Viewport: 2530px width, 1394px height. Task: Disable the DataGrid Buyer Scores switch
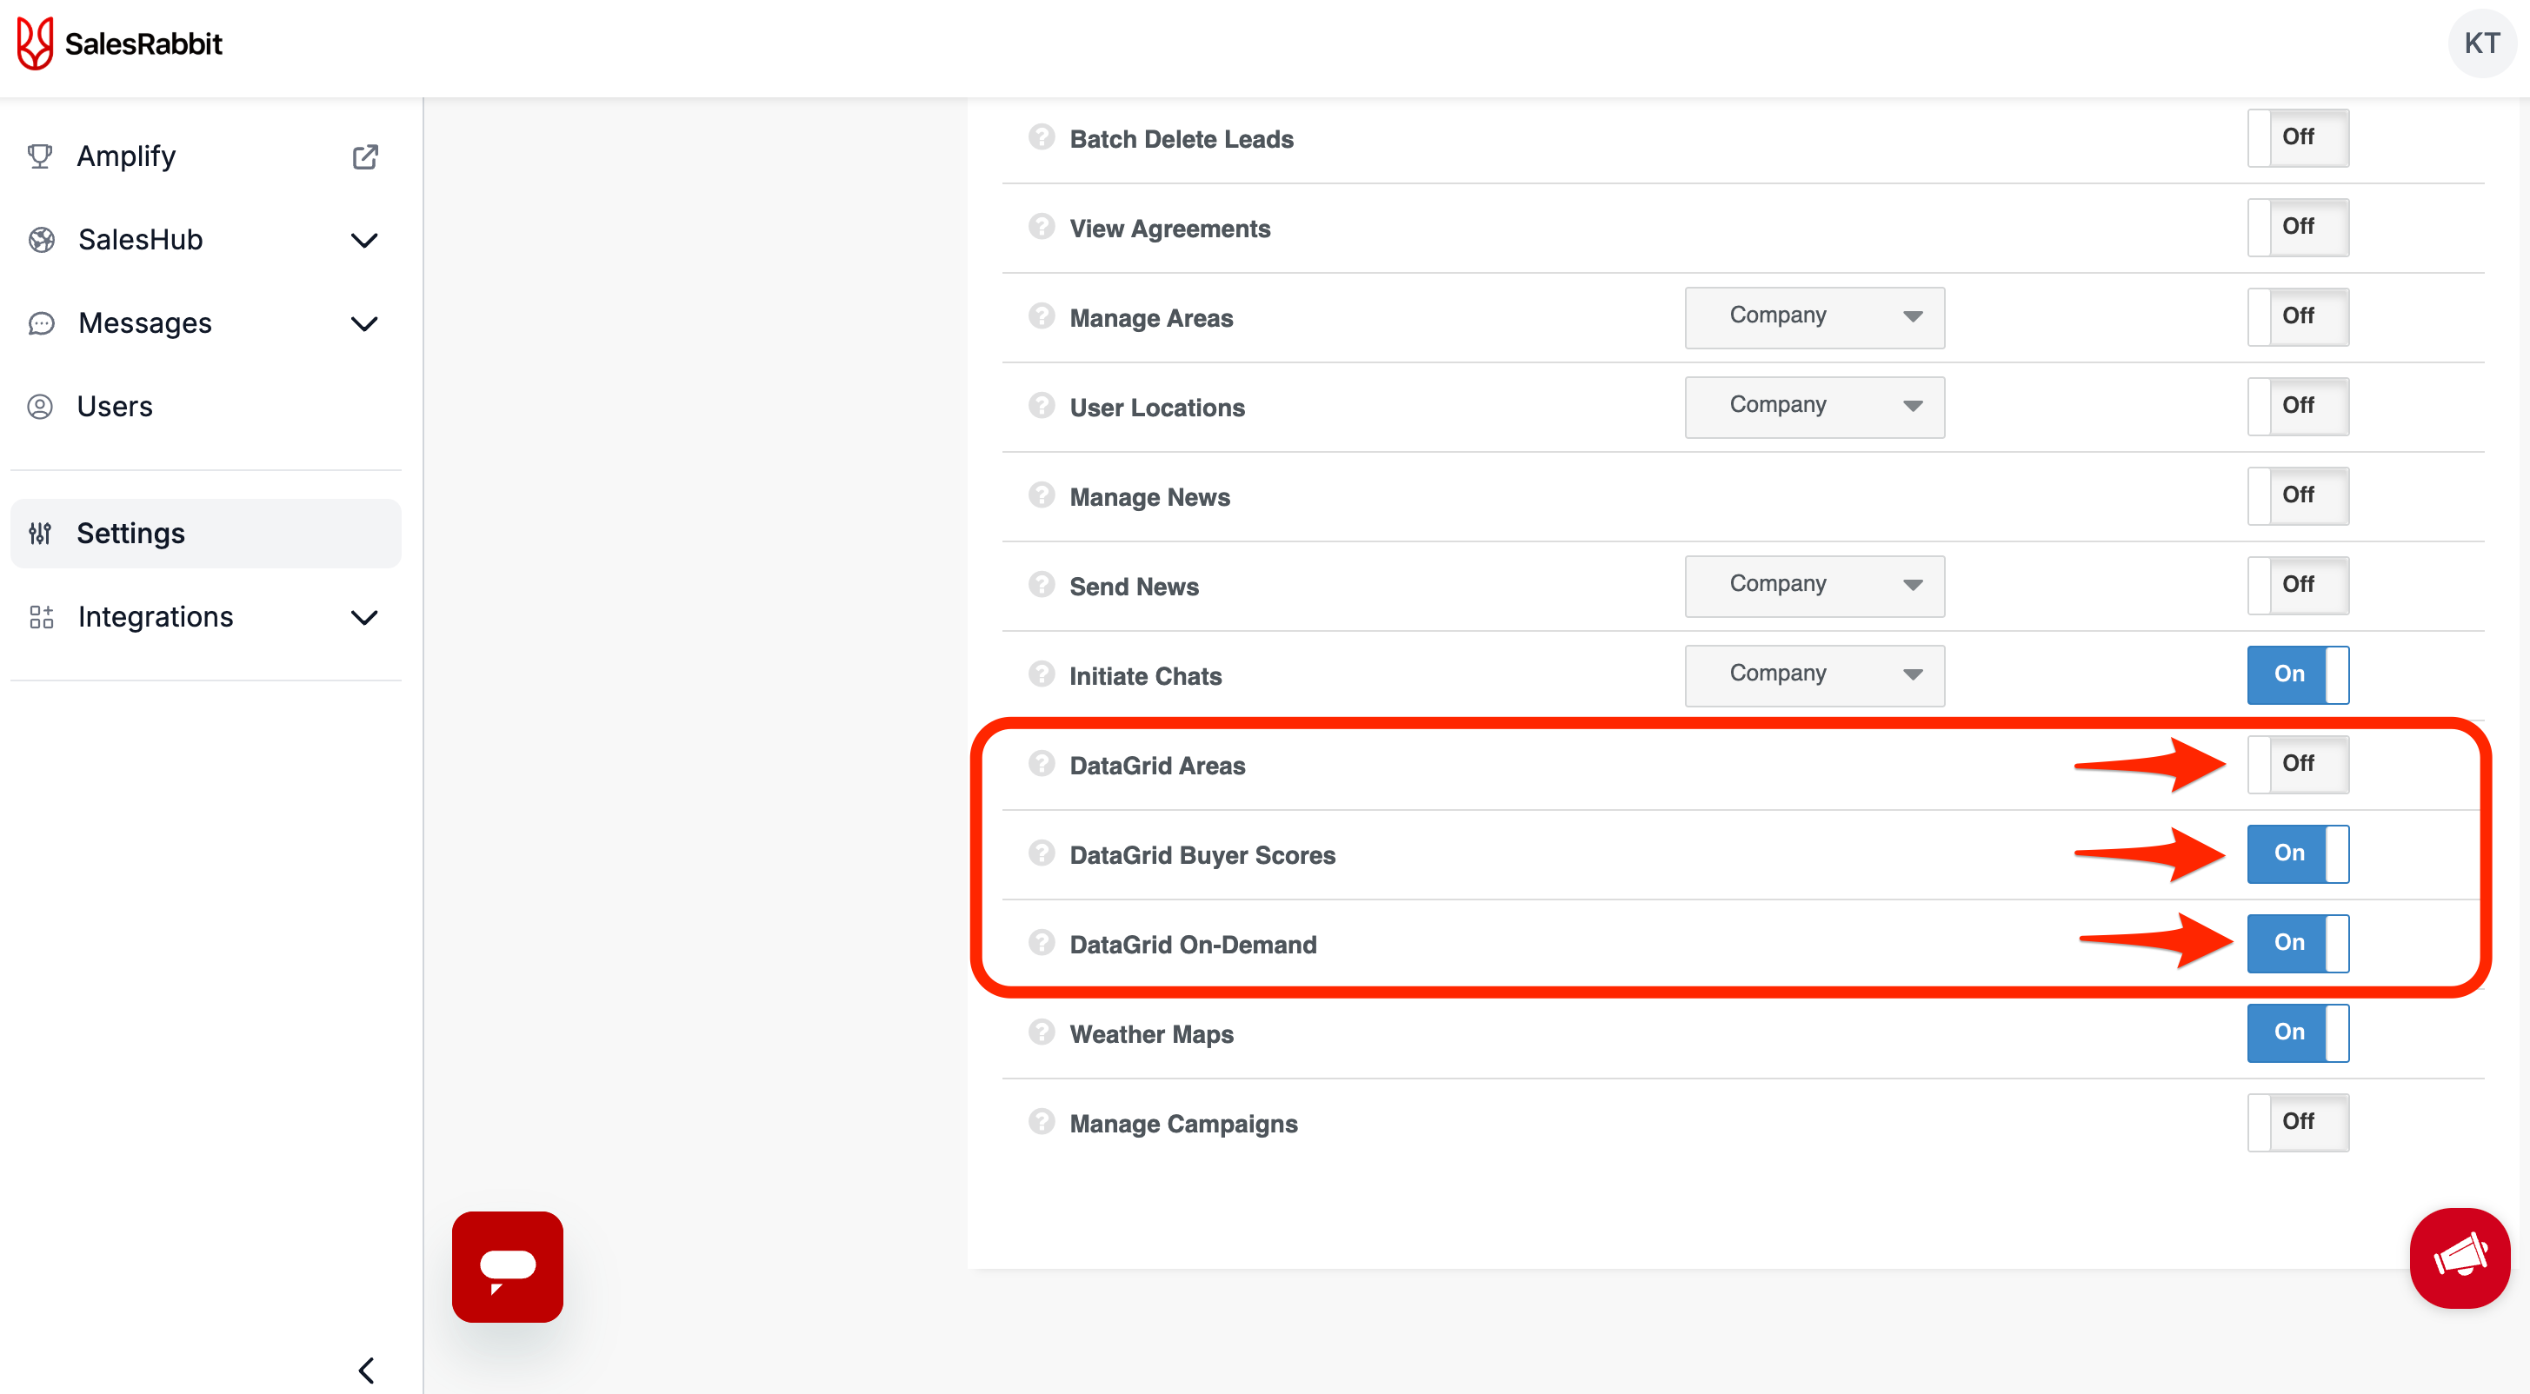pyautogui.click(x=2297, y=853)
